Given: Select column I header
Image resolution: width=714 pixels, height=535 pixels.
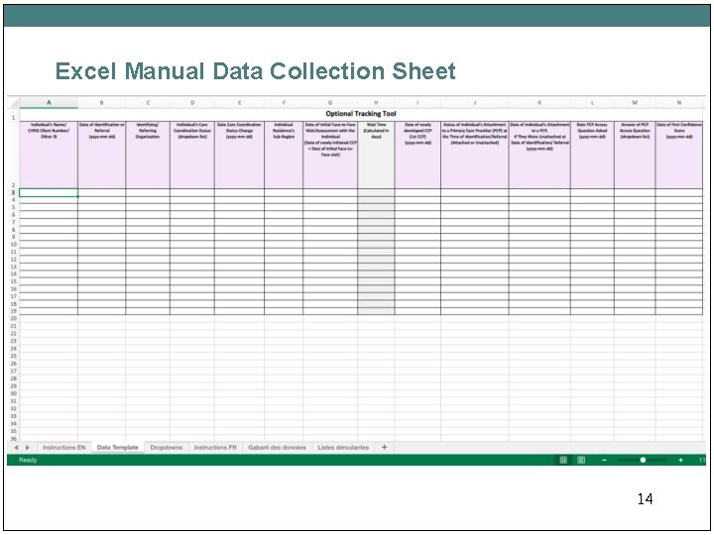Looking at the screenshot, I should [417, 103].
